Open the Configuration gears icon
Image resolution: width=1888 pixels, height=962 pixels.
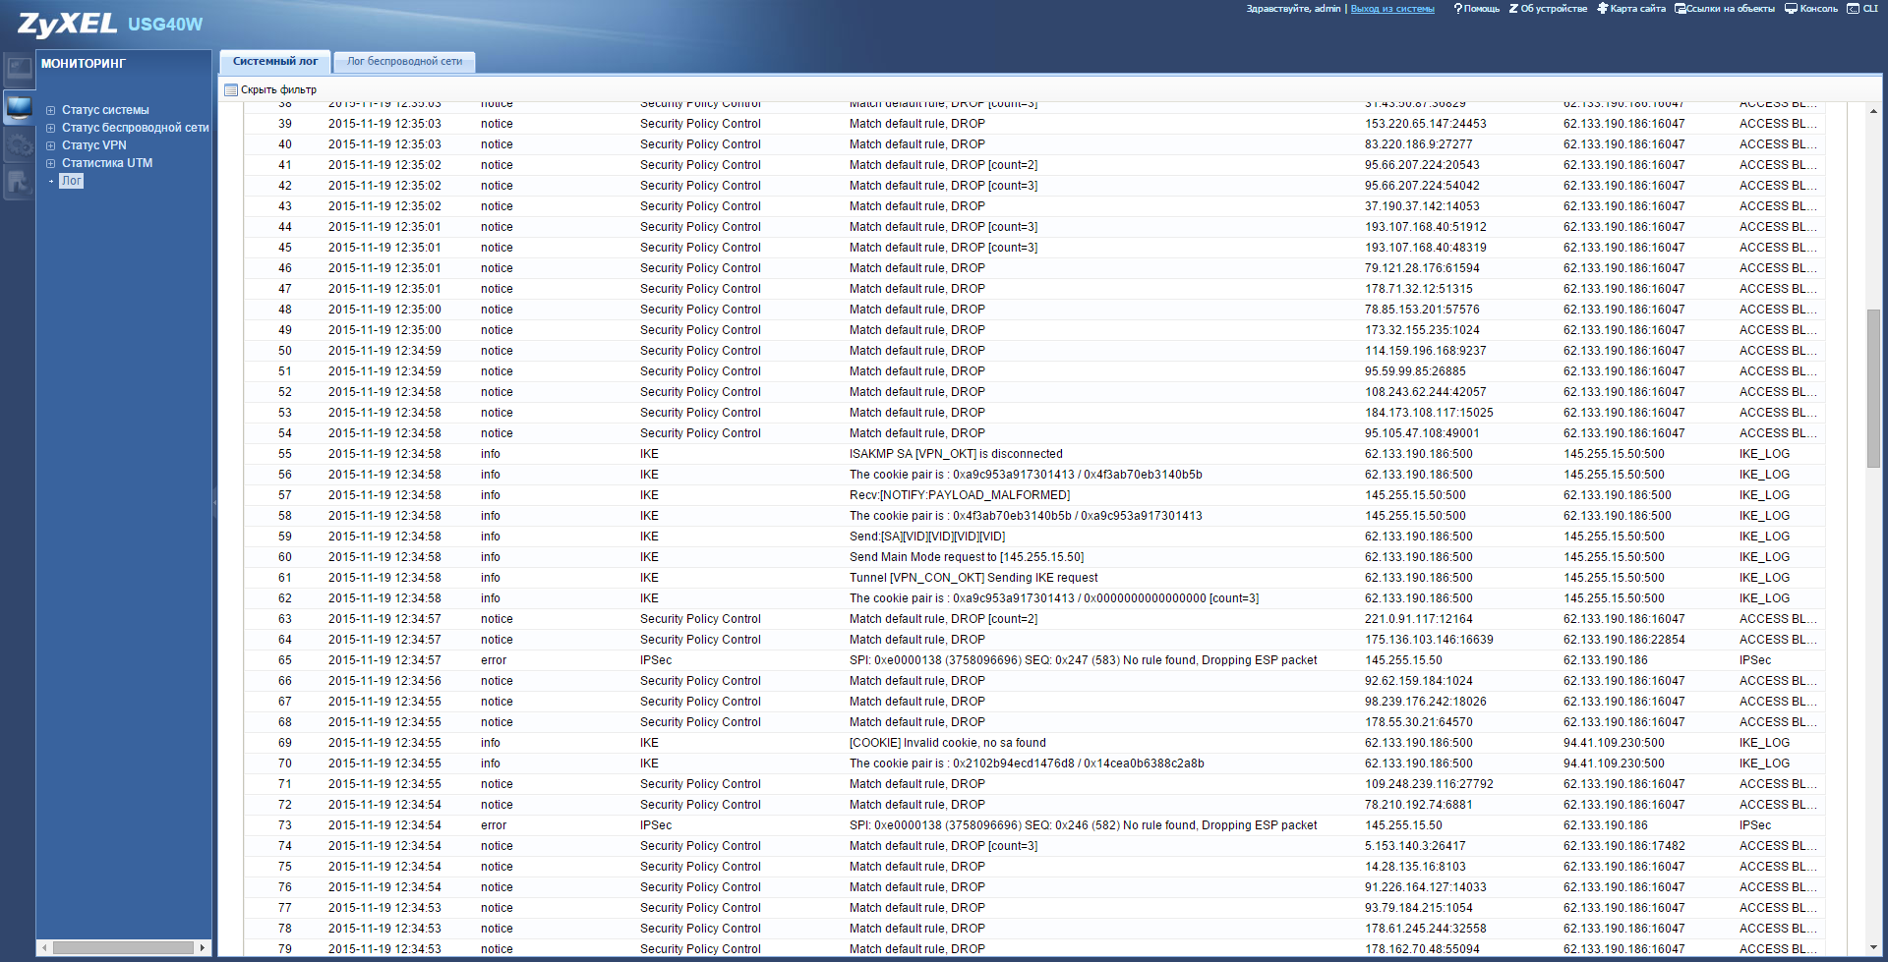(x=19, y=144)
